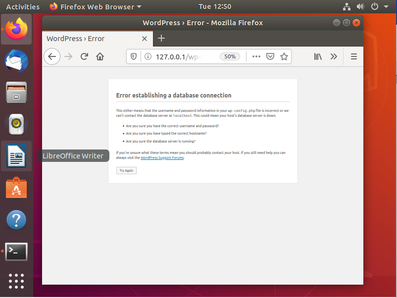Viewport: 397px width, 298px height.
Task: Launch Rhythmbox music player from dock
Action: (16, 124)
